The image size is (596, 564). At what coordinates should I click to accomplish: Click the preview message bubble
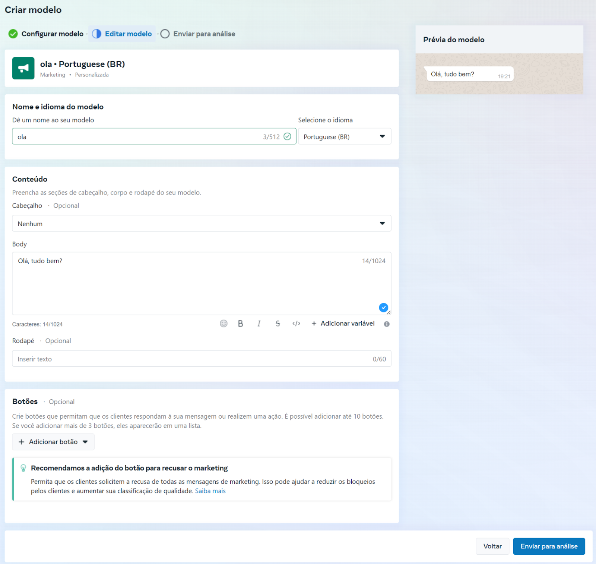coord(469,74)
